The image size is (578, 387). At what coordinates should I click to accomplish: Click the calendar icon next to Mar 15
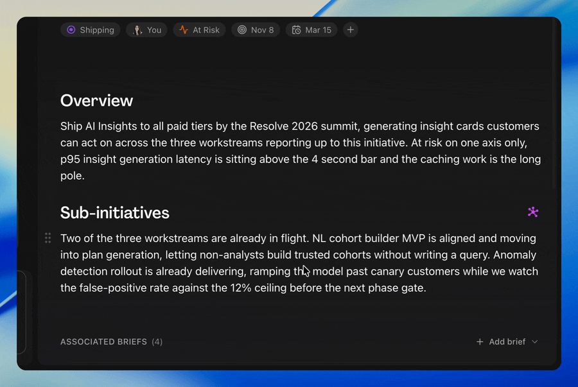coord(296,30)
